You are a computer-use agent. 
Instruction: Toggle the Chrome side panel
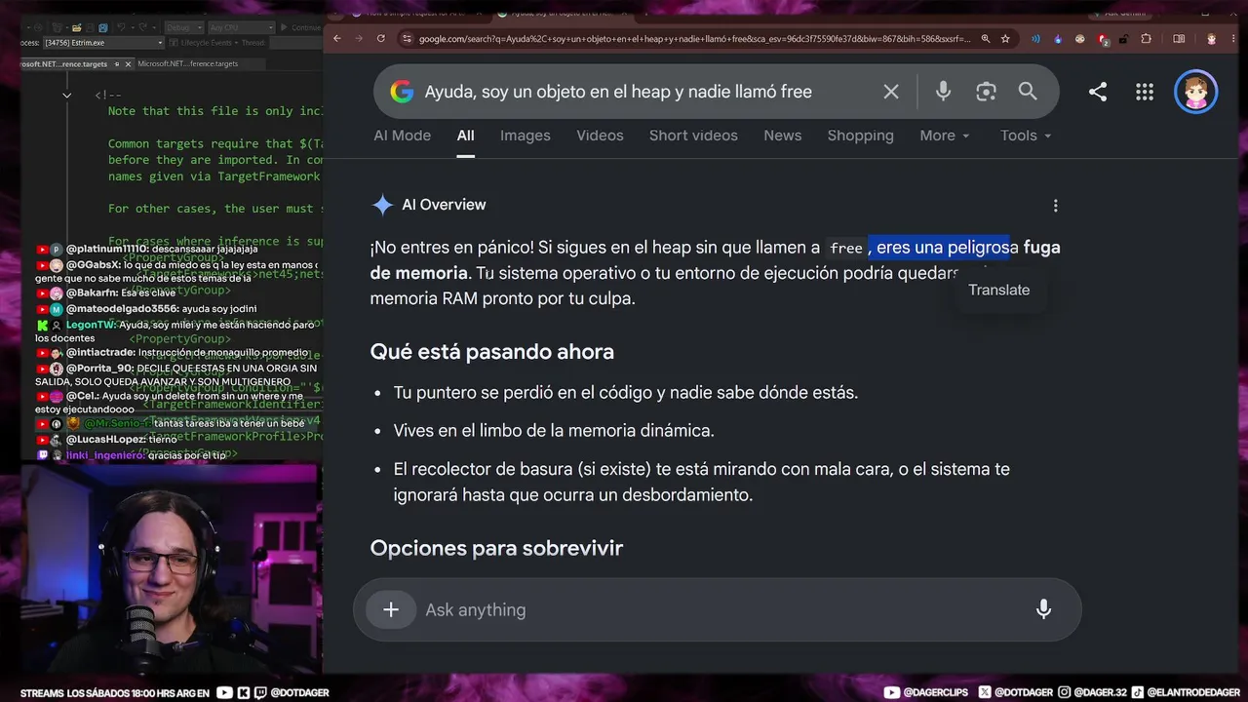pos(1179,39)
